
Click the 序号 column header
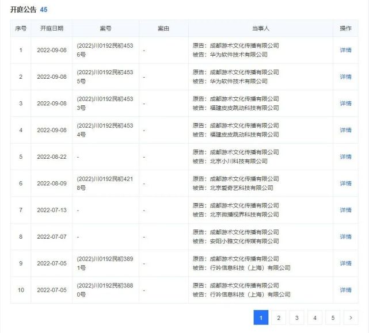point(21,28)
